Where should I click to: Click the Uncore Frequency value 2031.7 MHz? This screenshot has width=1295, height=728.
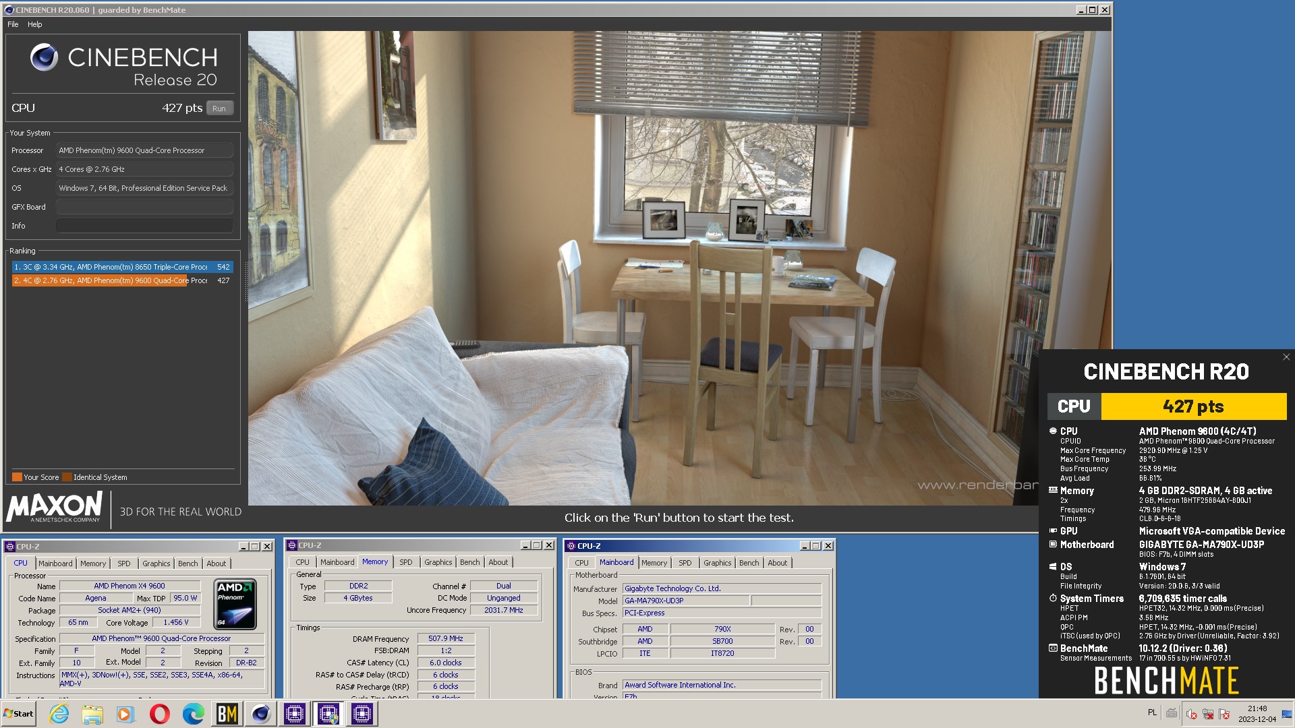tap(504, 610)
